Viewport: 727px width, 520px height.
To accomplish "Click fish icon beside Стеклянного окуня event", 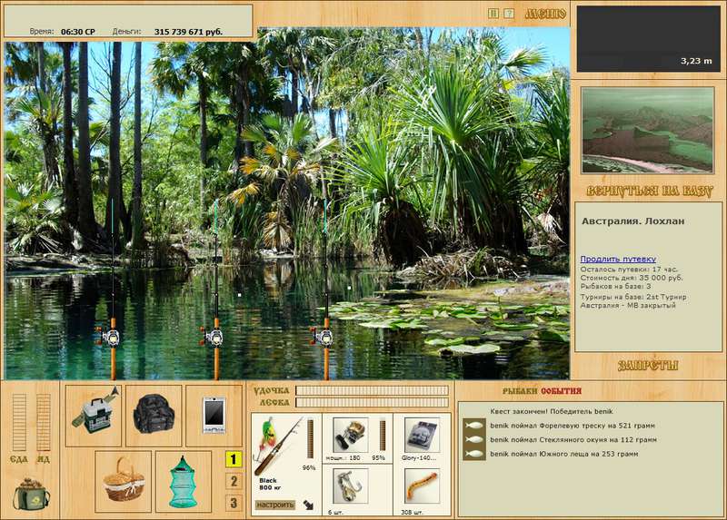I will [x=473, y=439].
